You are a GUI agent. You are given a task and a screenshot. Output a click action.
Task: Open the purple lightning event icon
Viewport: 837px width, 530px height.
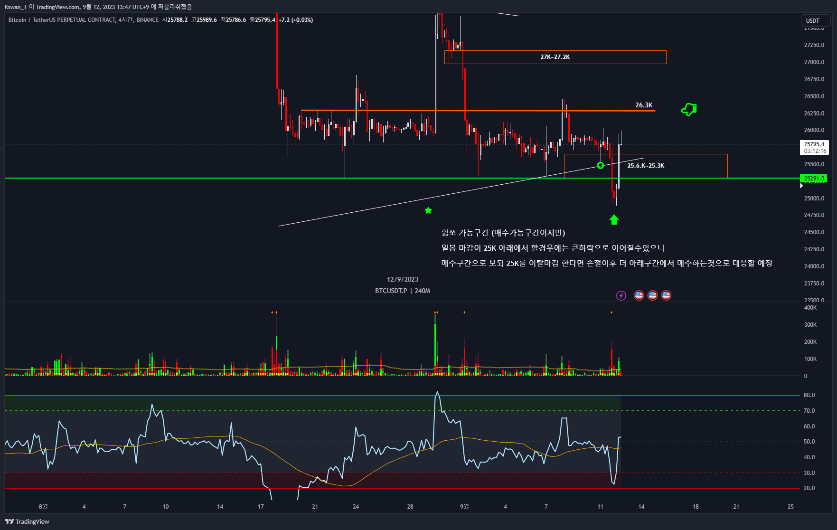click(621, 296)
